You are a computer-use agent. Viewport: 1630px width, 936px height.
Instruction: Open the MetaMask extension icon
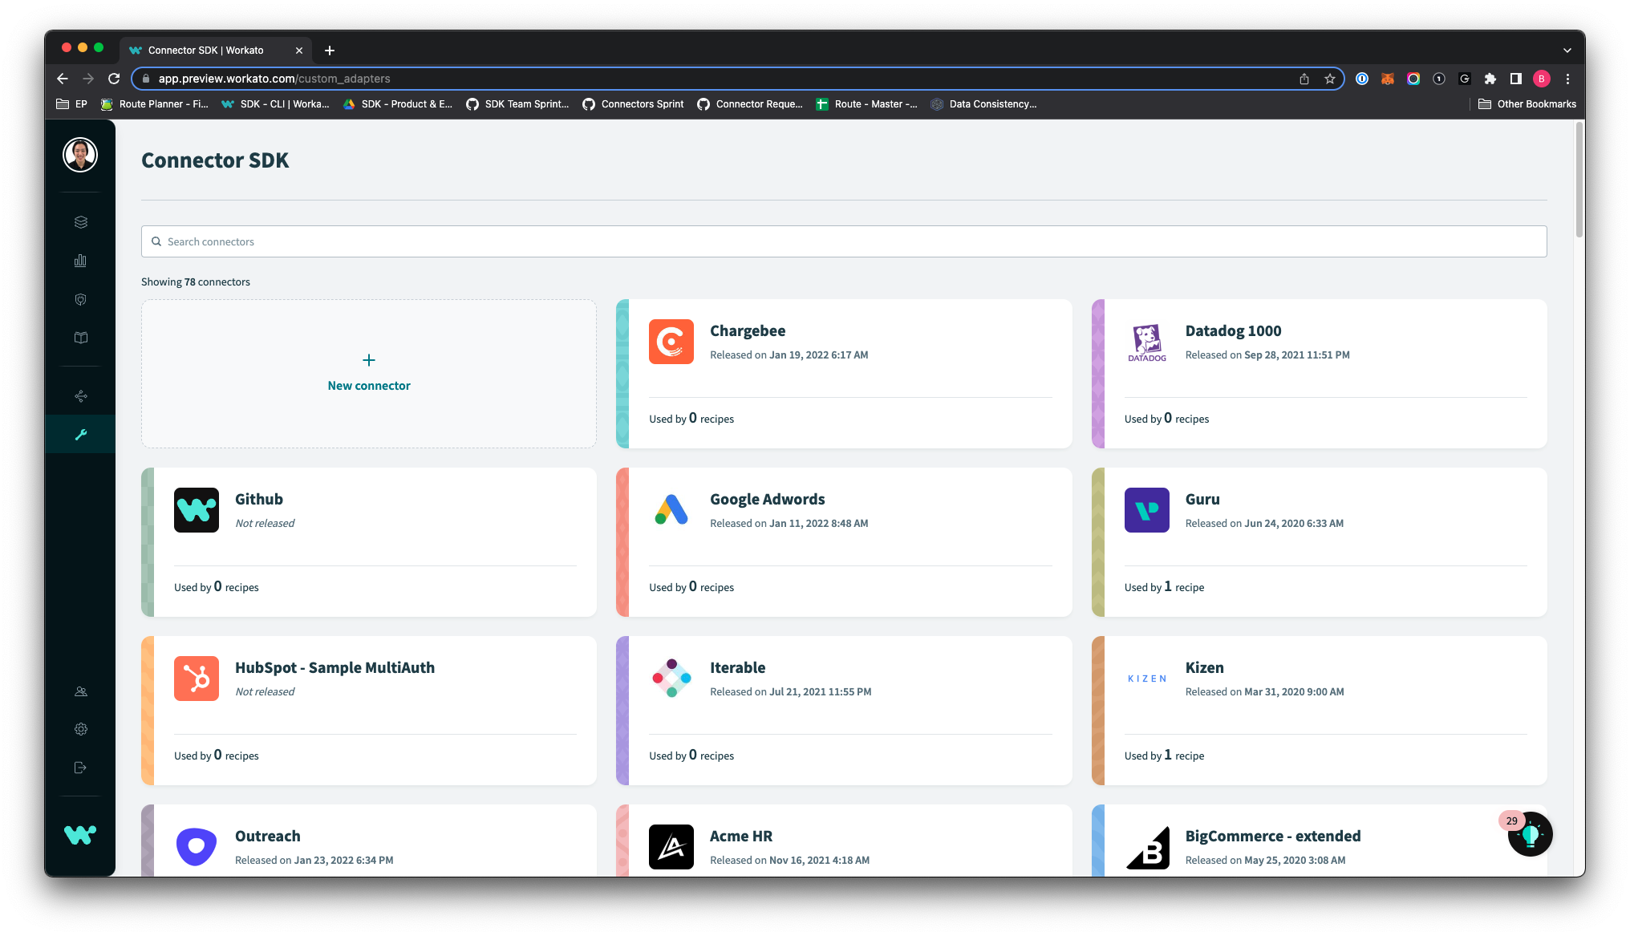coord(1386,79)
